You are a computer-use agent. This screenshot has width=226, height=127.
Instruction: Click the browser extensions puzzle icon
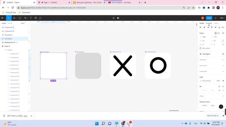(x=209, y=8)
